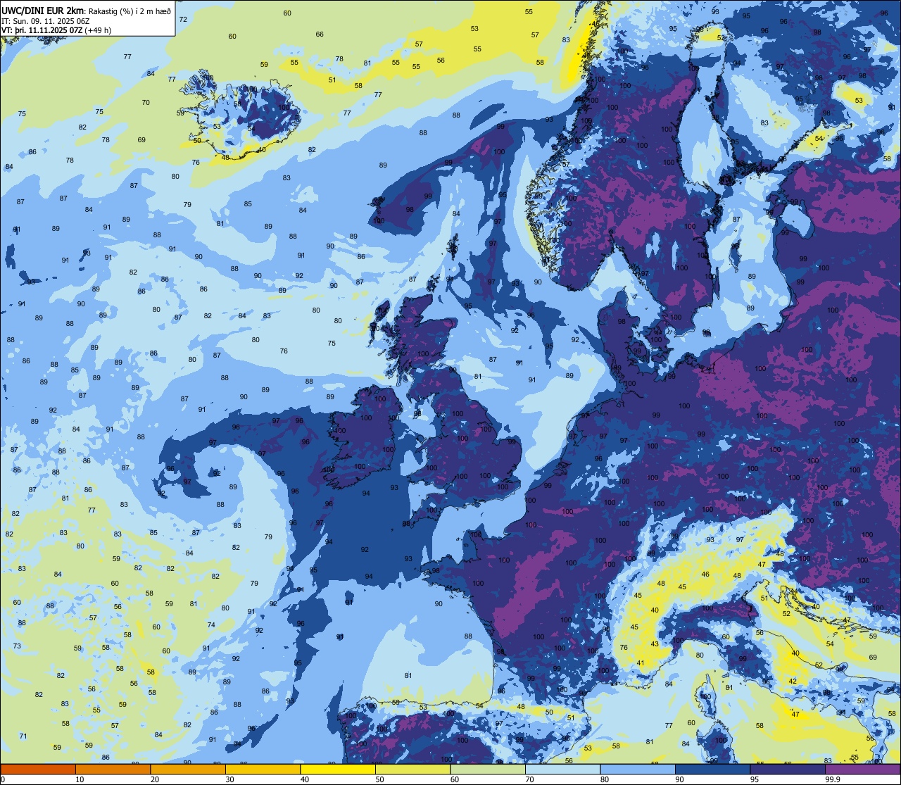
Task: Pick the legend swatch between 20 and 30
Action: coord(188,769)
